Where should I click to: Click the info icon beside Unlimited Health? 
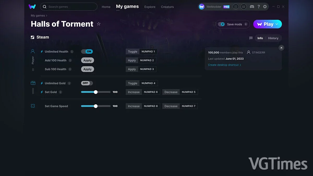pos(72,52)
